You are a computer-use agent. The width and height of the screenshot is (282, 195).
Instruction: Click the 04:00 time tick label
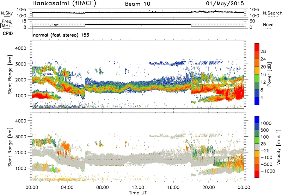tap(67, 188)
